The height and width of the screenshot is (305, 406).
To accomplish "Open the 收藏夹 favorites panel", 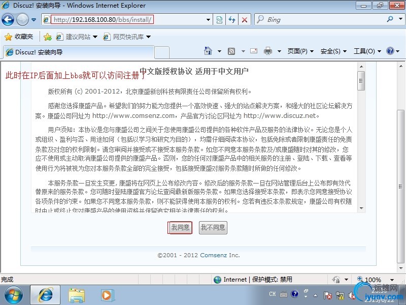I will click(19, 37).
